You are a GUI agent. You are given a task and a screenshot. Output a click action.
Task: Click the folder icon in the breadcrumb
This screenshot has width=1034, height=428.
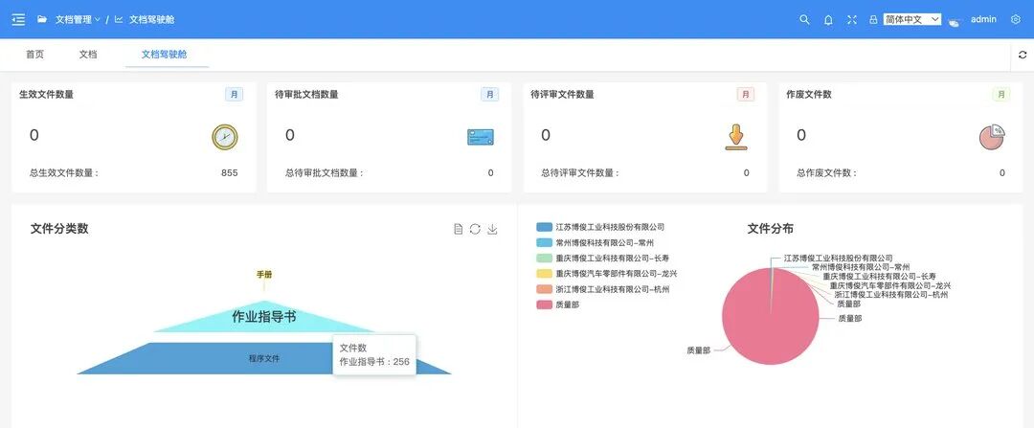[x=42, y=19]
